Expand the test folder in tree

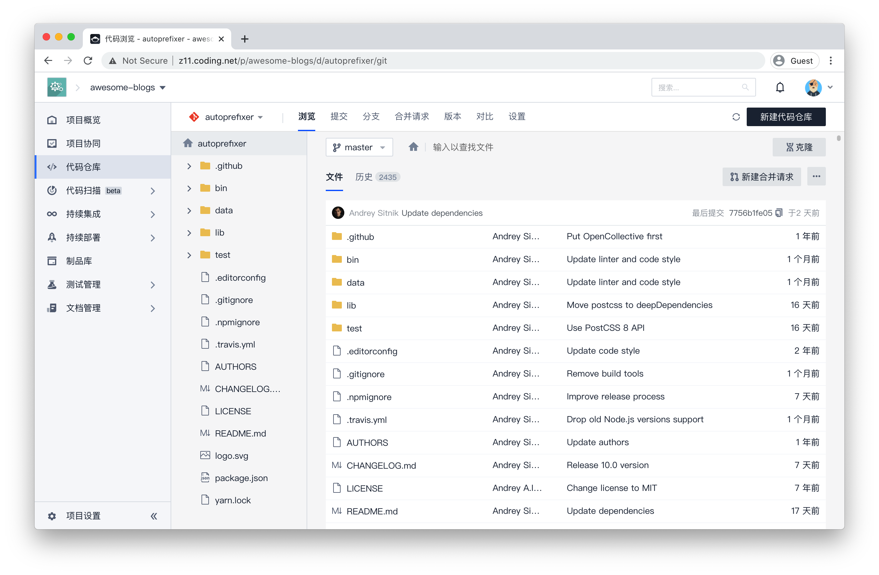pos(189,255)
